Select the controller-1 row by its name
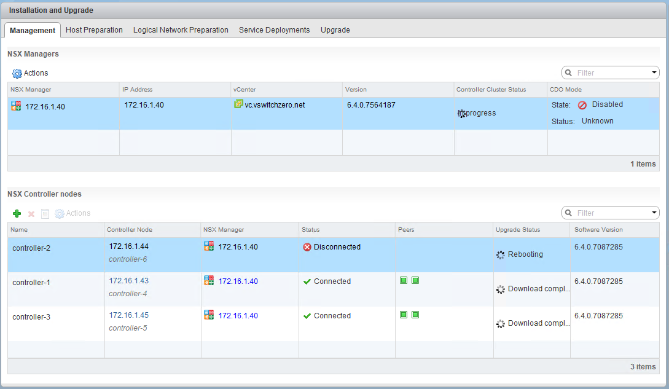The width and height of the screenshot is (669, 389). point(31,283)
